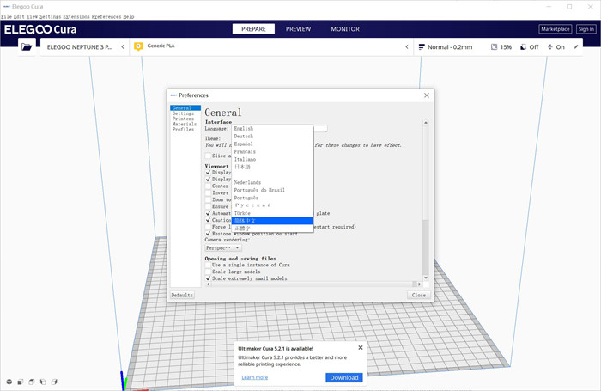
Task: Select the 3D view camera icon bottom-left
Action: point(9,382)
